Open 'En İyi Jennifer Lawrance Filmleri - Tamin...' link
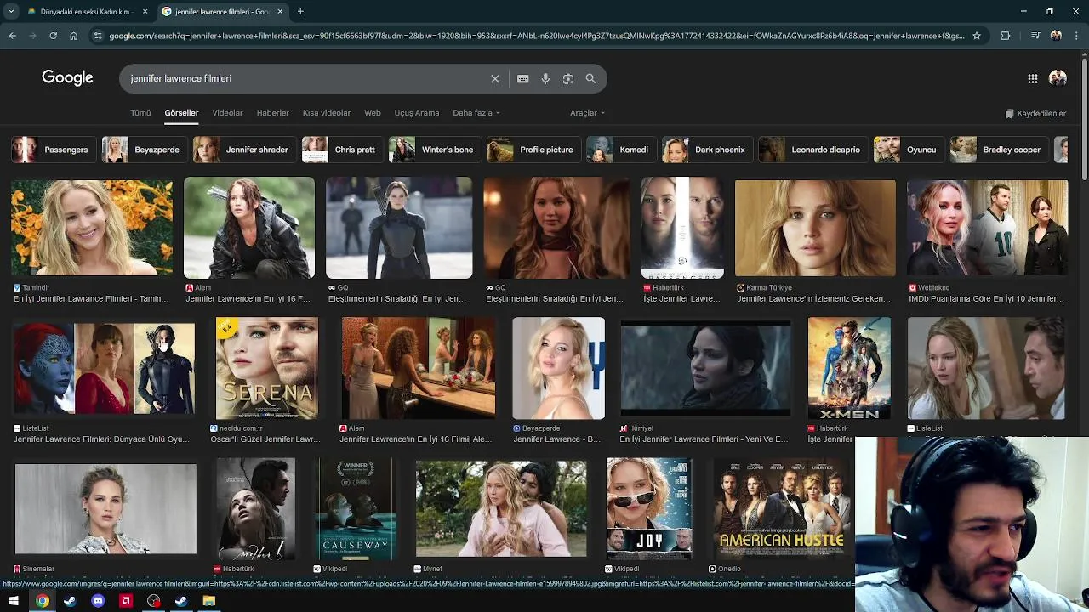The image size is (1089, 612). point(92,299)
